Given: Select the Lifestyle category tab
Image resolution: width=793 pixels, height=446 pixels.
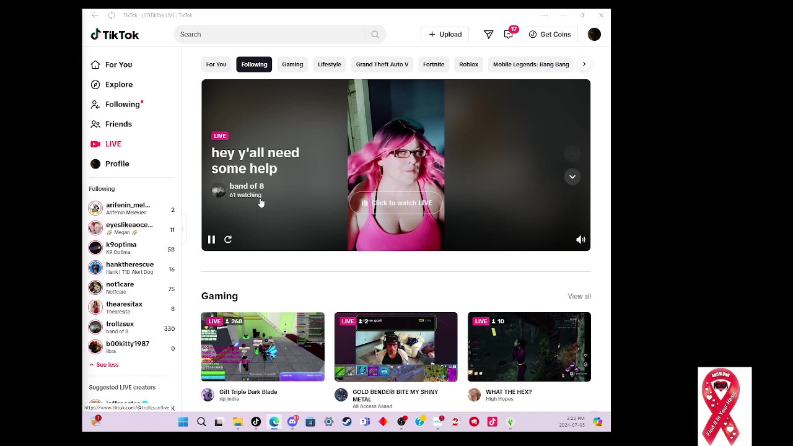Looking at the screenshot, I should 330,64.
